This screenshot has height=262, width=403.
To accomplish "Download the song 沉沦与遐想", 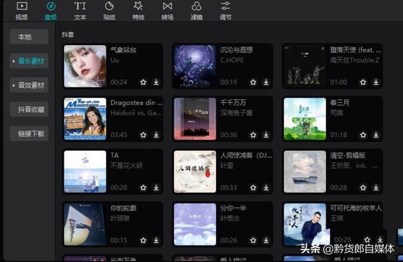I will 266,82.
